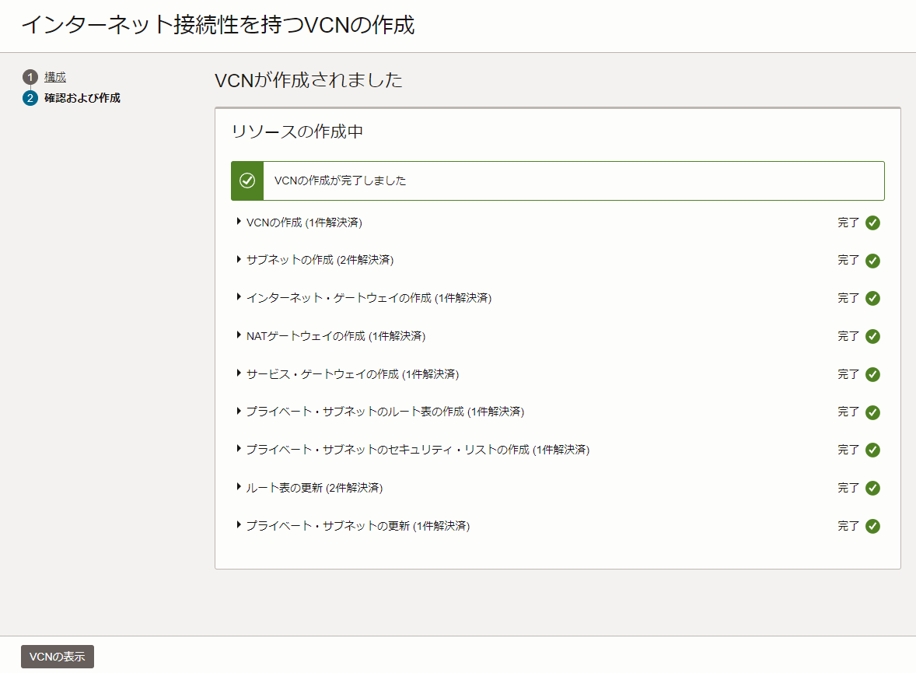Click green check for ルート表の更新
This screenshot has height=673, width=916.
click(872, 488)
